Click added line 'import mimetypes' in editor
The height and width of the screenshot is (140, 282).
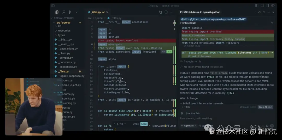(110, 44)
